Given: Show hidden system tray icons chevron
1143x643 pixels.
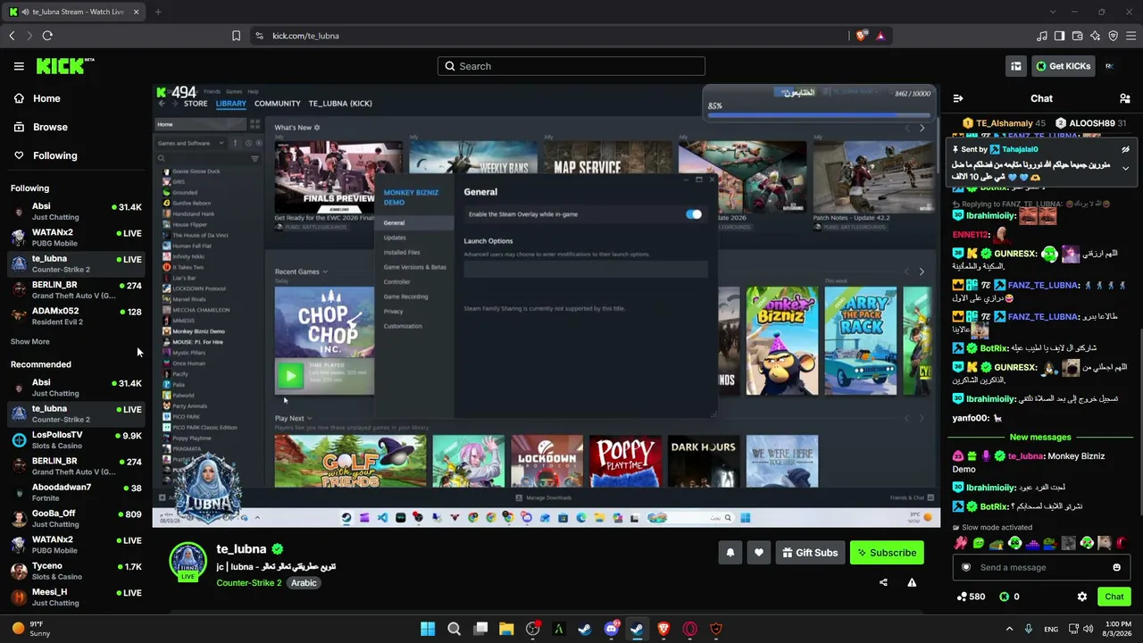Looking at the screenshot, I should tap(1009, 629).
